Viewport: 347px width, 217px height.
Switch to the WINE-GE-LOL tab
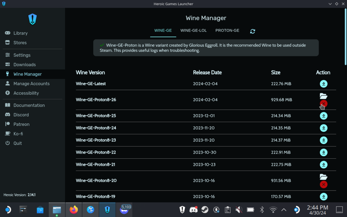193,31
